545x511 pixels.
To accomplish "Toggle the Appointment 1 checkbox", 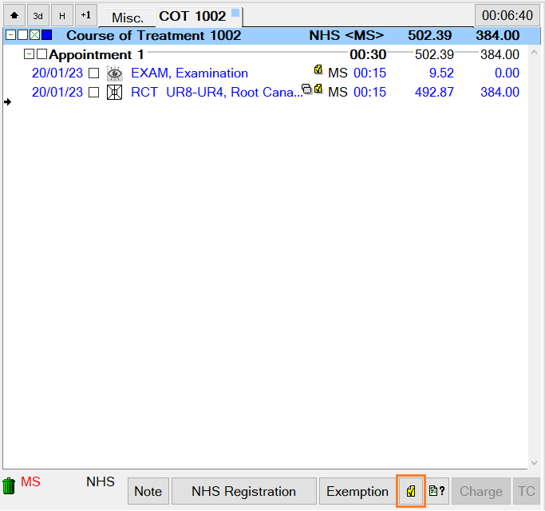I will click(x=41, y=55).
